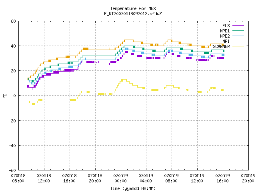256x192 pixels.
Task: Click the x-axis label '070519 12:00'
Action: [x=197, y=178]
